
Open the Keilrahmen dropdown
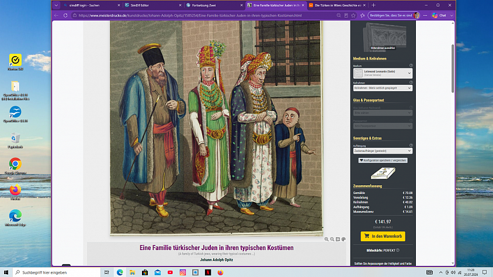tap(383, 88)
